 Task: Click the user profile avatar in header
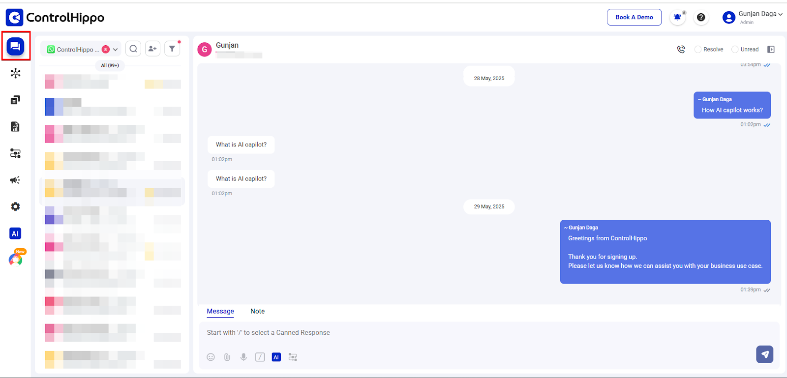click(728, 18)
